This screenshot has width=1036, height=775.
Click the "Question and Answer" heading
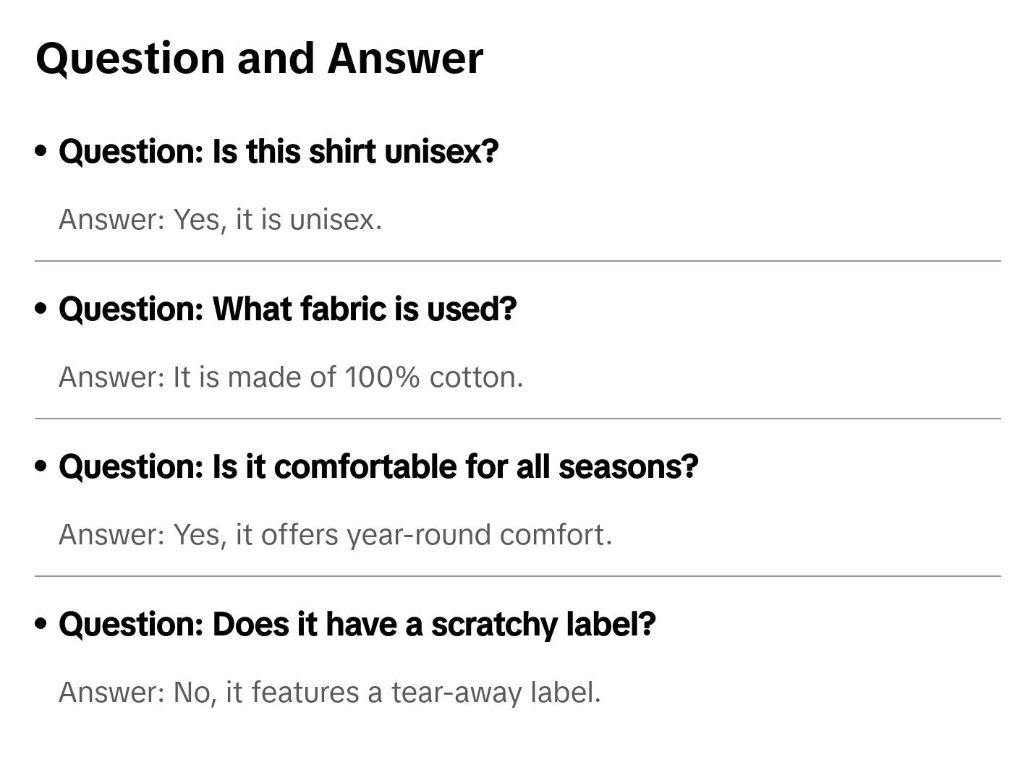(259, 58)
